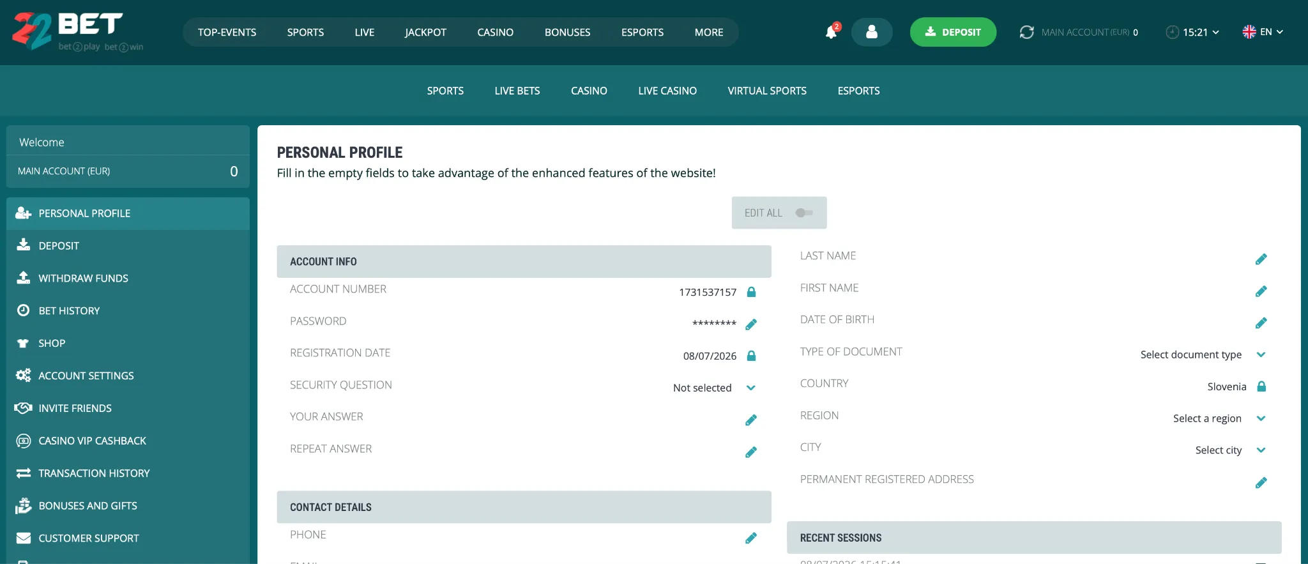1308x564 pixels.
Task: Click the Casino VIP Cashback icon
Action: (x=23, y=441)
